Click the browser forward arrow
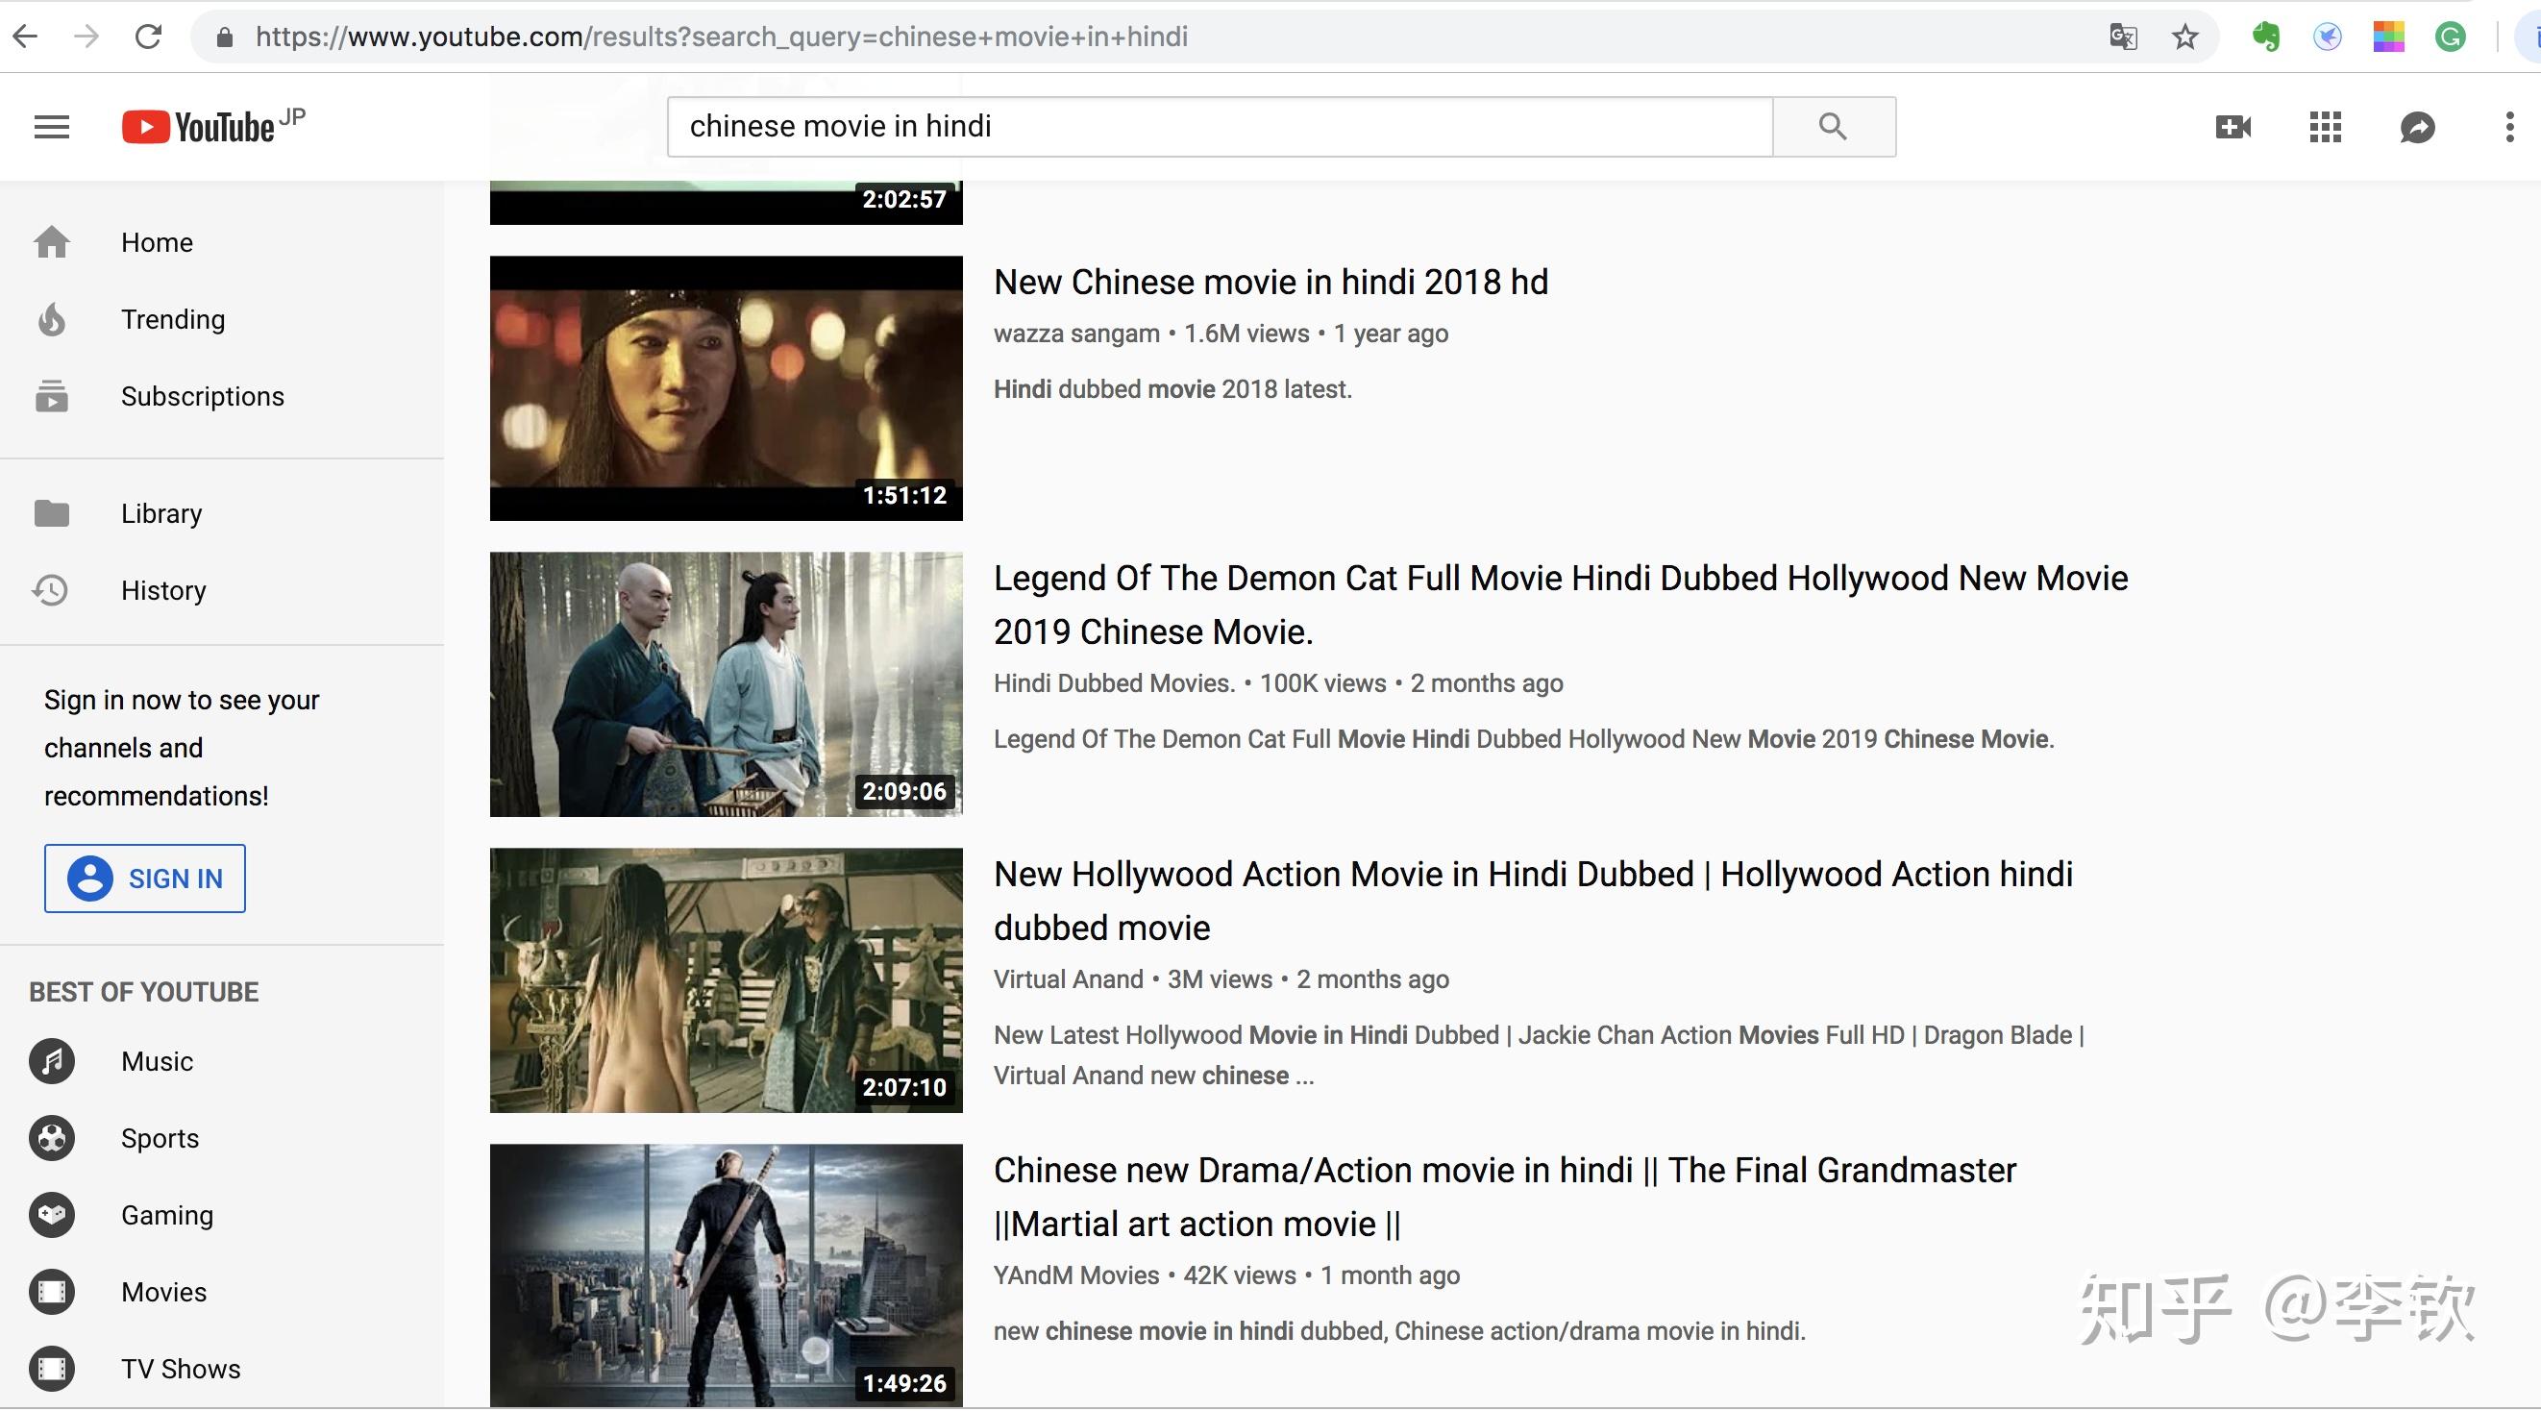 (x=86, y=37)
